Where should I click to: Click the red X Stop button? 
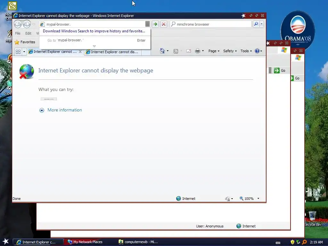tap(164, 24)
